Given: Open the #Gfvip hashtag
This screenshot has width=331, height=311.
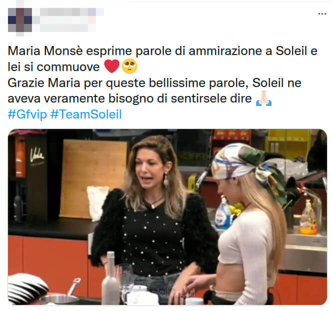Looking at the screenshot, I should tap(27, 114).
